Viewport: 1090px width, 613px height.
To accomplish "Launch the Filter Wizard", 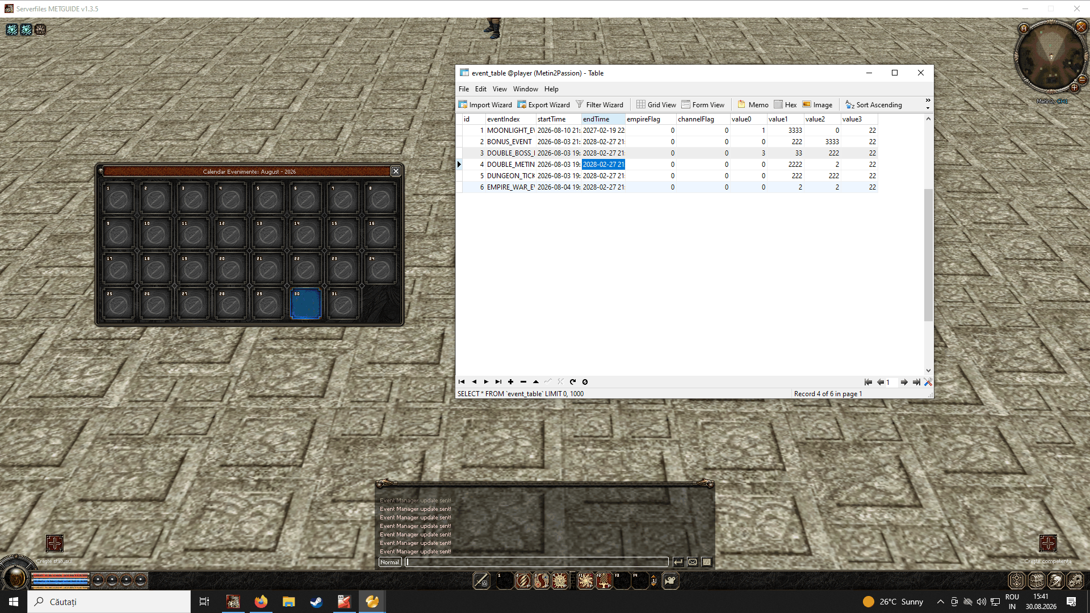I will pyautogui.click(x=599, y=104).
